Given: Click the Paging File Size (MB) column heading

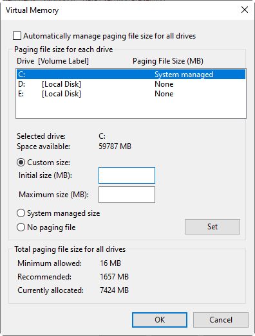Looking at the screenshot, I should point(168,61).
